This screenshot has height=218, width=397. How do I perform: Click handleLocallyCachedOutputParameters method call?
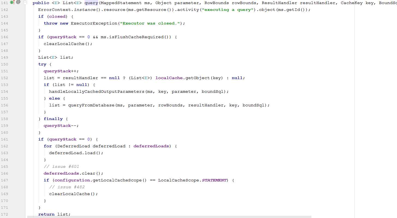point(97,92)
